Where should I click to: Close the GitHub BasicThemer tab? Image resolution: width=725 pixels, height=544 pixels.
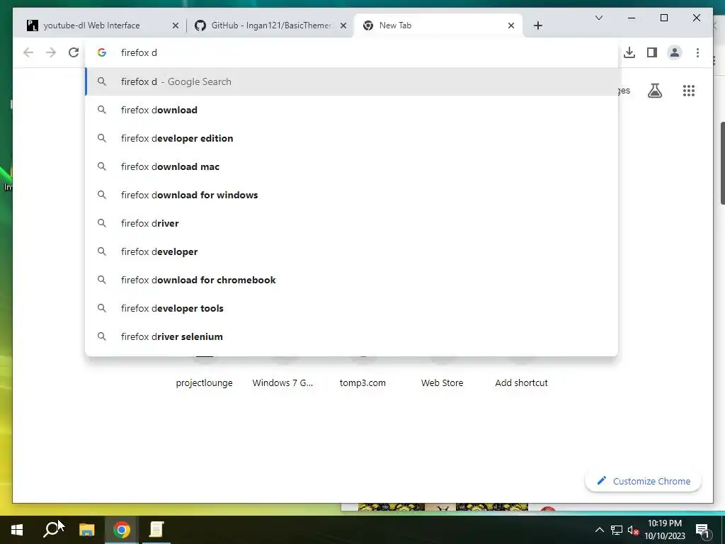pyautogui.click(x=343, y=26)
